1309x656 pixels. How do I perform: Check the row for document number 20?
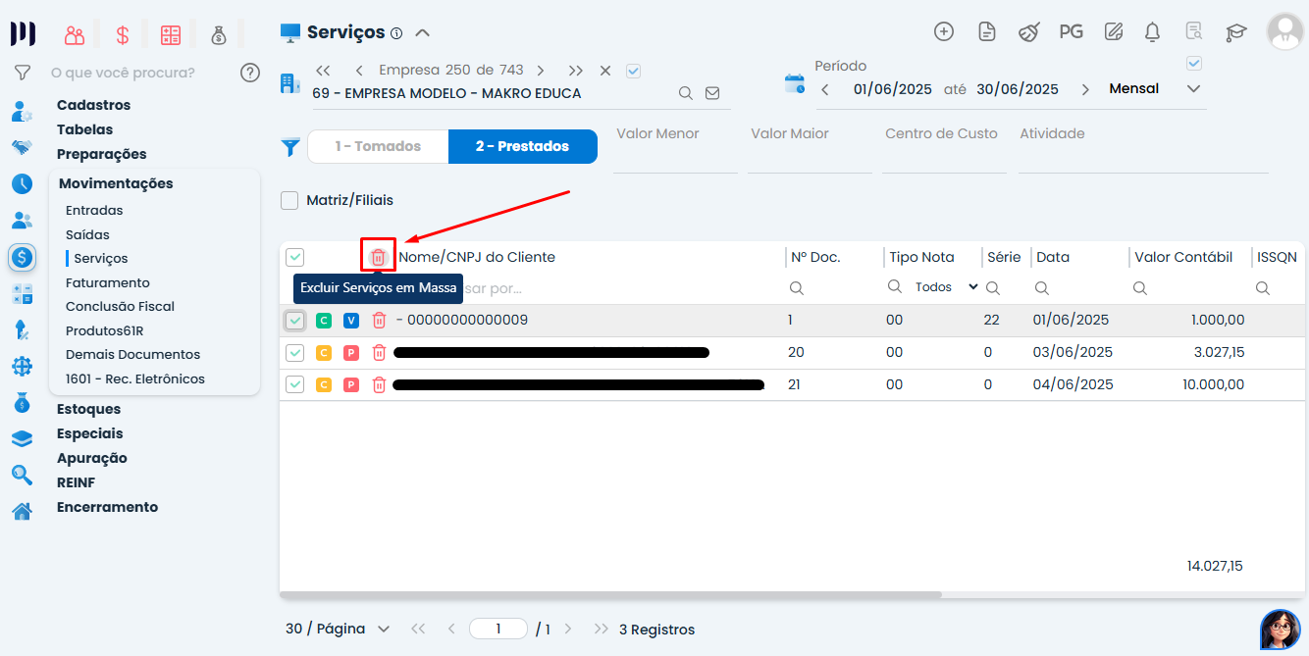294,352
